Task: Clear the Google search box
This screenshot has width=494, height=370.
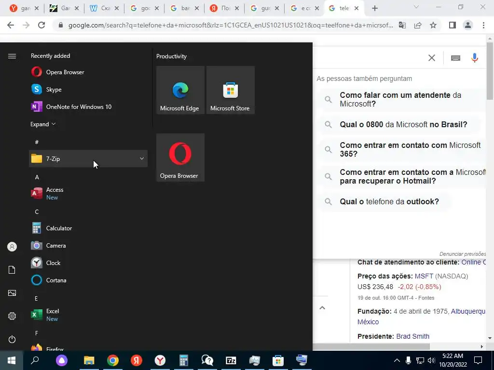Action: pyautogui.click(x=432, y=58)
